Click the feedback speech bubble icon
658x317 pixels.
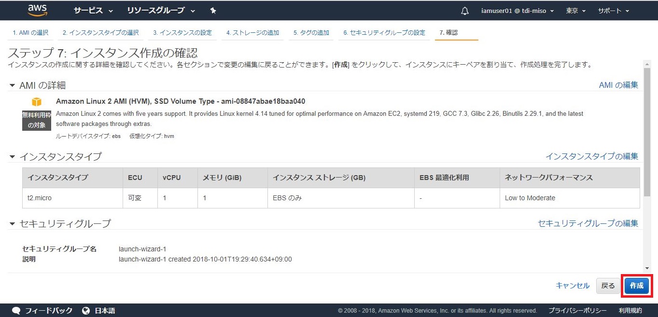16,311
